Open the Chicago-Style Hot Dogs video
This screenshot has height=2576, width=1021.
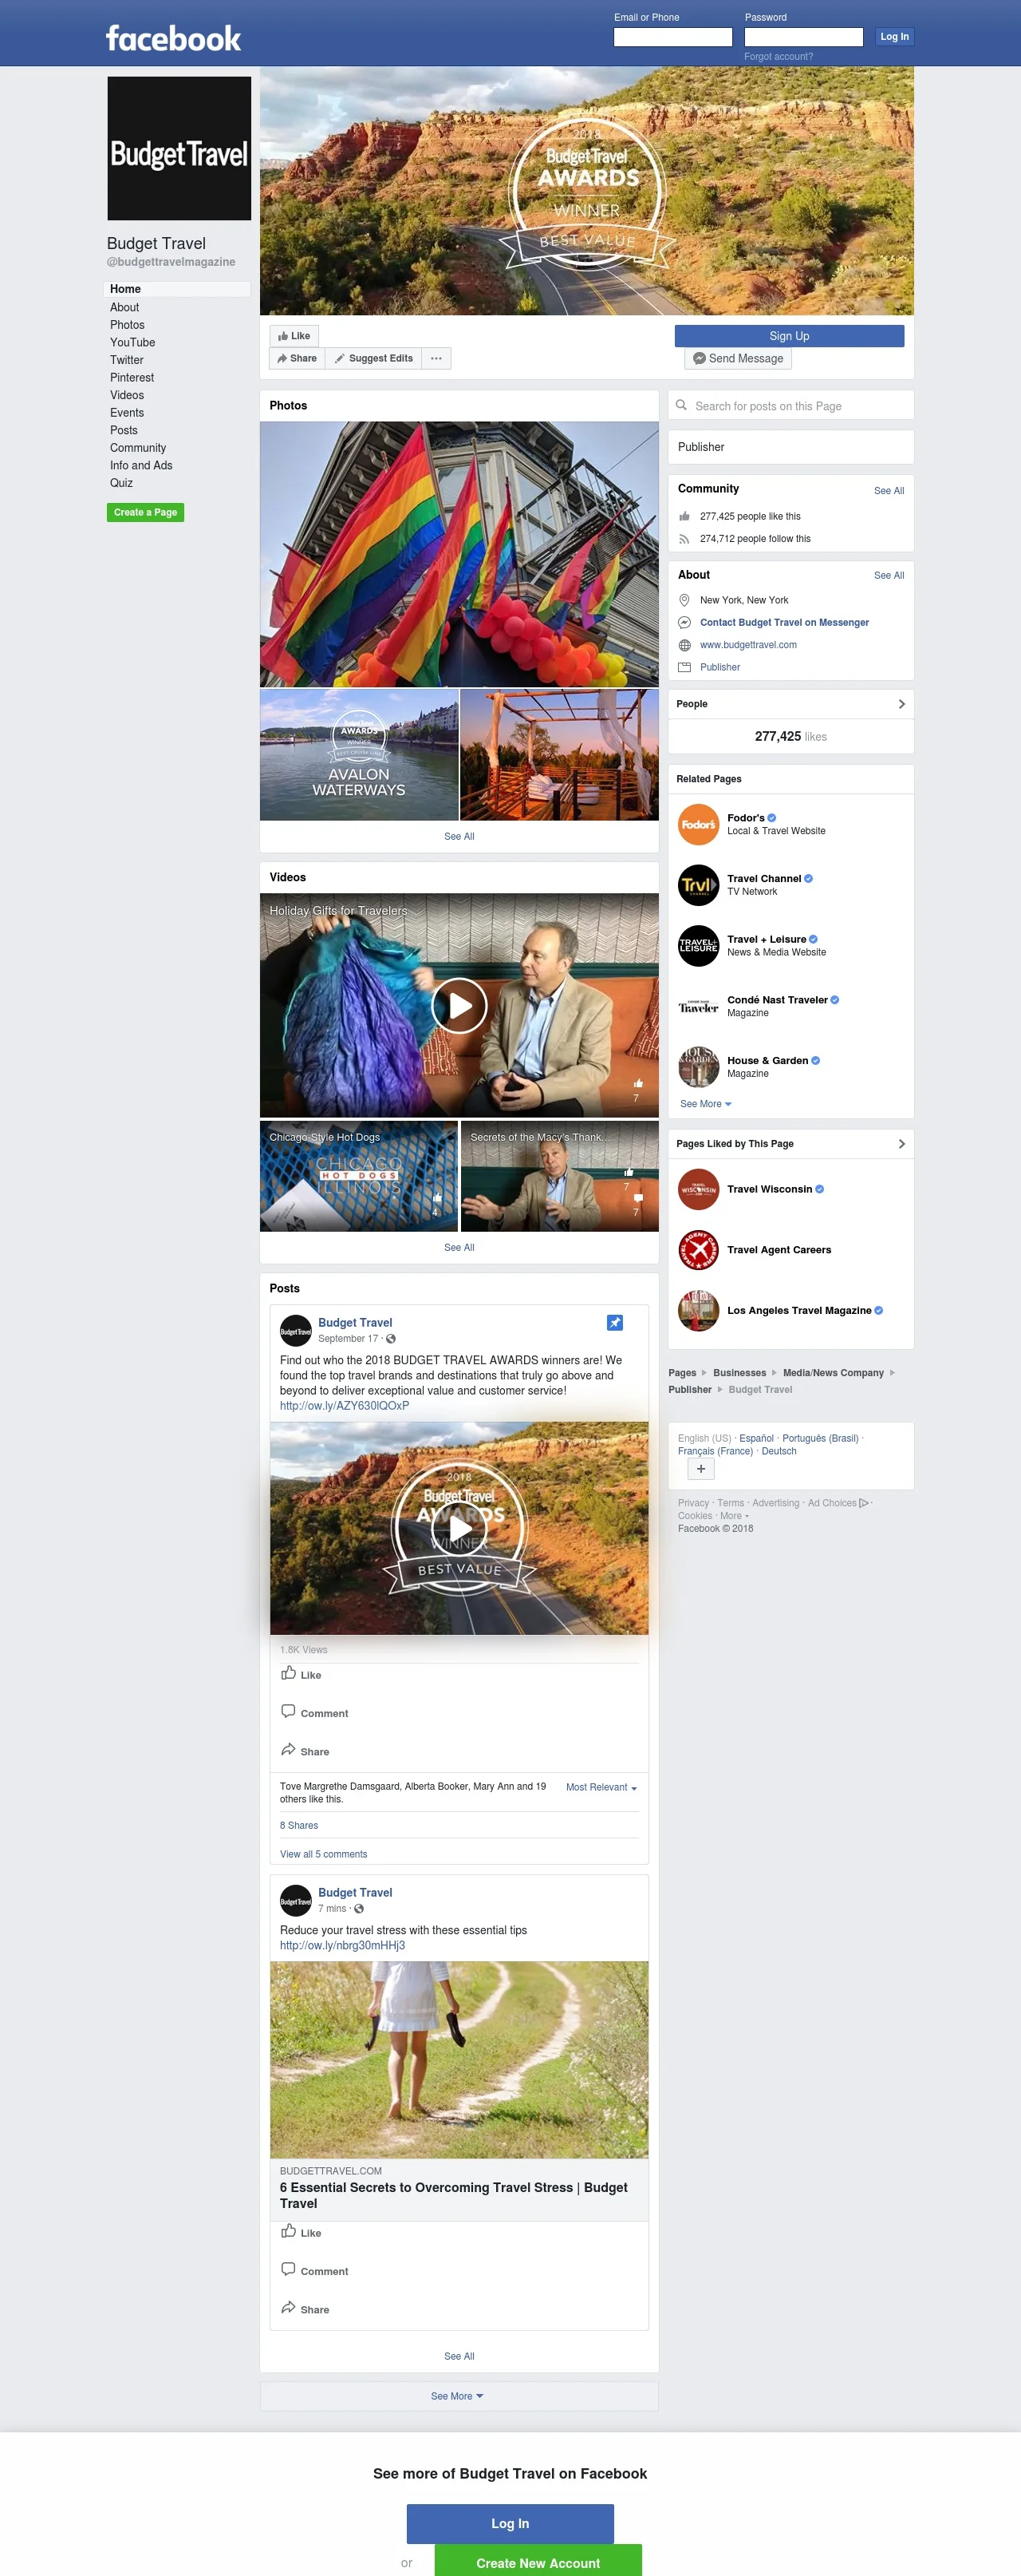click(x=359, y=1176)
